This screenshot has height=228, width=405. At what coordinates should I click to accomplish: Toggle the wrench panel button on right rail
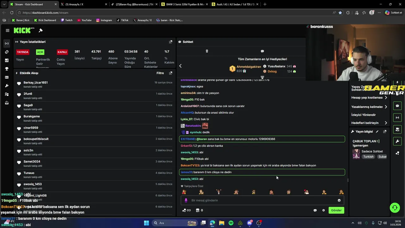coord(397,141)
